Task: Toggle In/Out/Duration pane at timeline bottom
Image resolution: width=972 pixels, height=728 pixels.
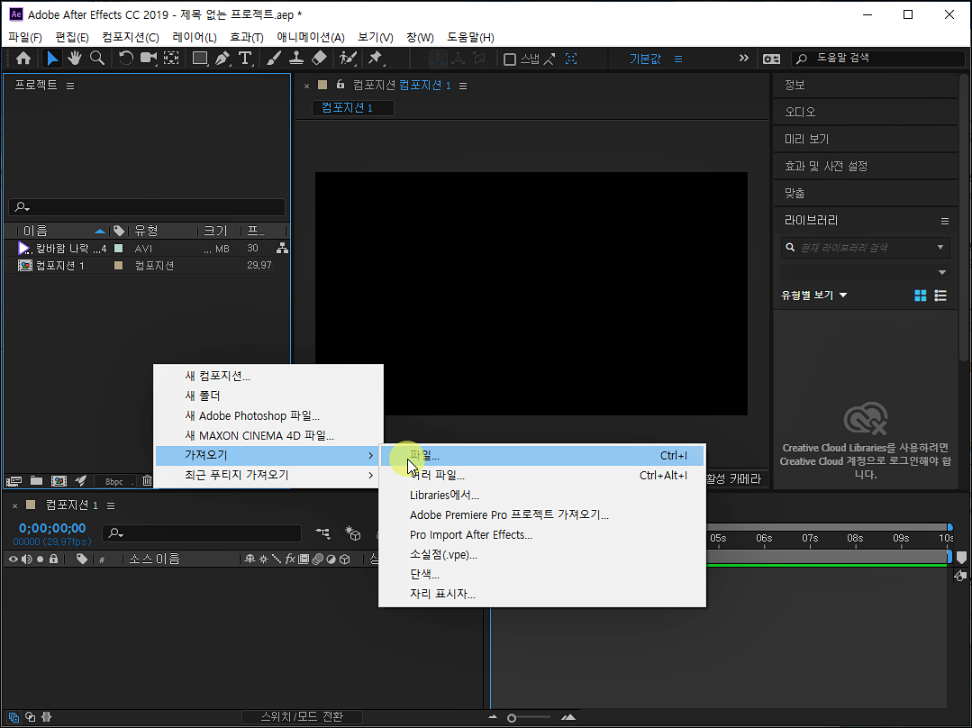Action: coord(47,717)
